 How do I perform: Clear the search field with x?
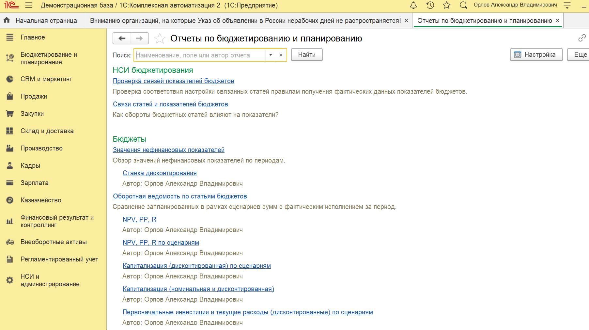click(281, 55)
